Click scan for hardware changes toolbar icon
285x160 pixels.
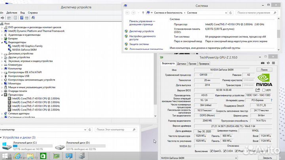[33, 18]
